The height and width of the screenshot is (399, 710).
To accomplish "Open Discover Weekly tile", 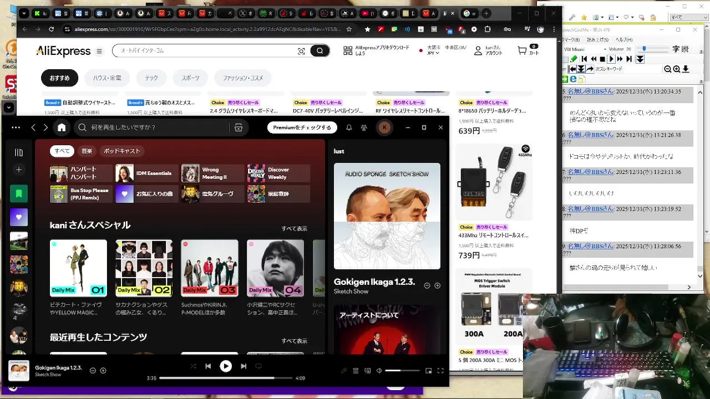I will coord(278,173).
